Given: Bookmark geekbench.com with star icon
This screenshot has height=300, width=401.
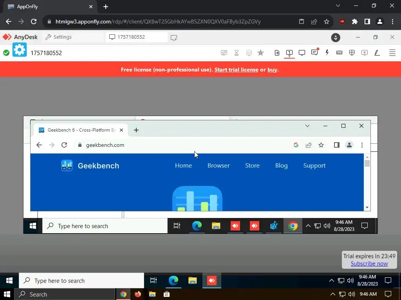Looking at the screenshot, I should point(321,145).
